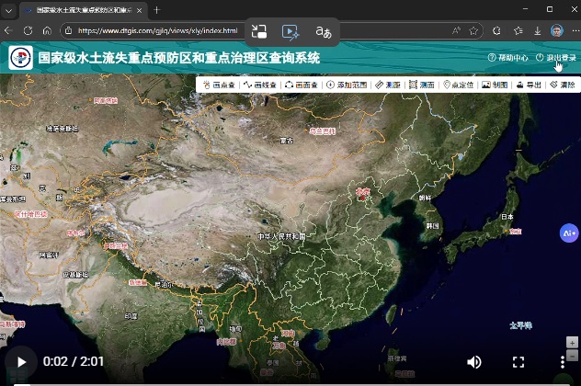The height and width of the screenshot is (386, 581).
Task: Open the 制图 map-making tool
Action: click(496, 85)
